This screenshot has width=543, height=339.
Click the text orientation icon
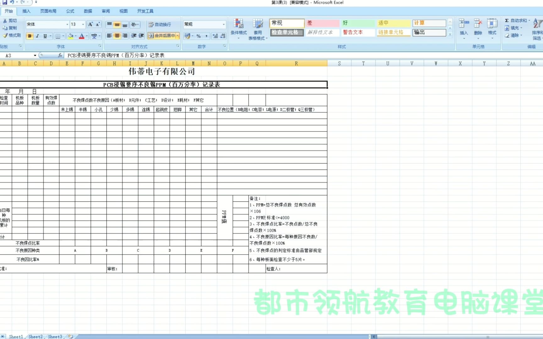(135, 24)
